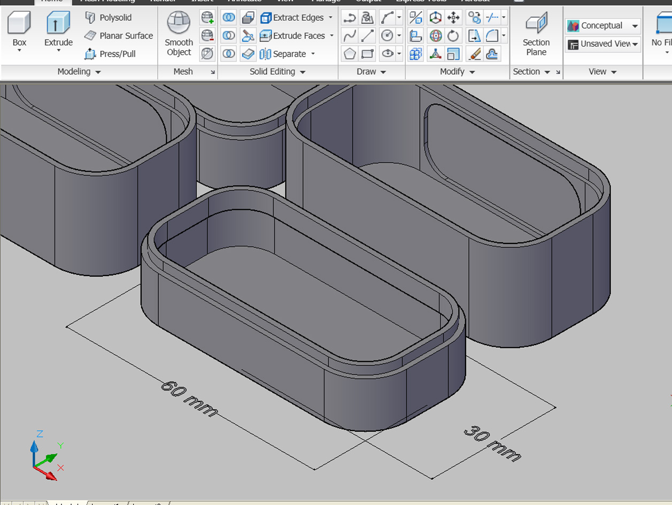The height and width of the screenshot is (505, 672).
Task: Select the solid Subtract icon
Action: pyautogui.click(x=229, y=36)
